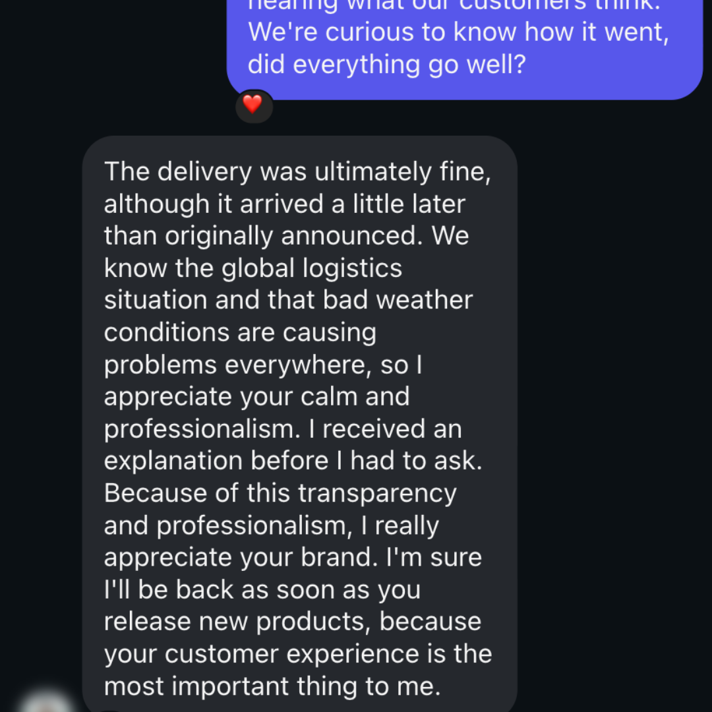Click the red heart reaction
712x712 pixels.
pos(253,105)
